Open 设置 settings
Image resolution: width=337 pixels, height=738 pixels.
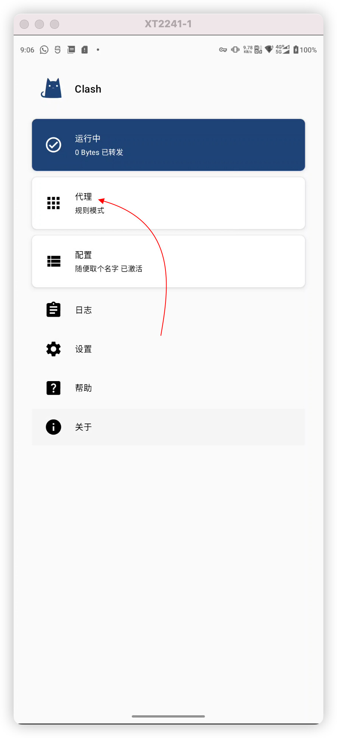click(168, 349)
